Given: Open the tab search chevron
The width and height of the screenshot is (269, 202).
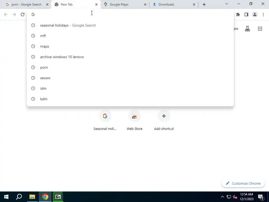Looking at the screenshot, I should [227, 4].
